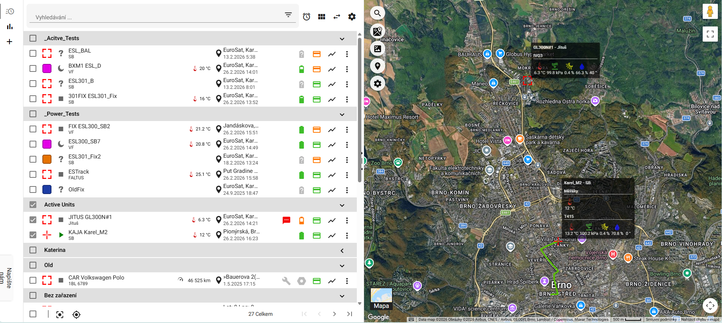Viewport: 722px width, 323px height.
Task: Open the more options menu for ESL300_SB7
Action: tap(347, 145)
